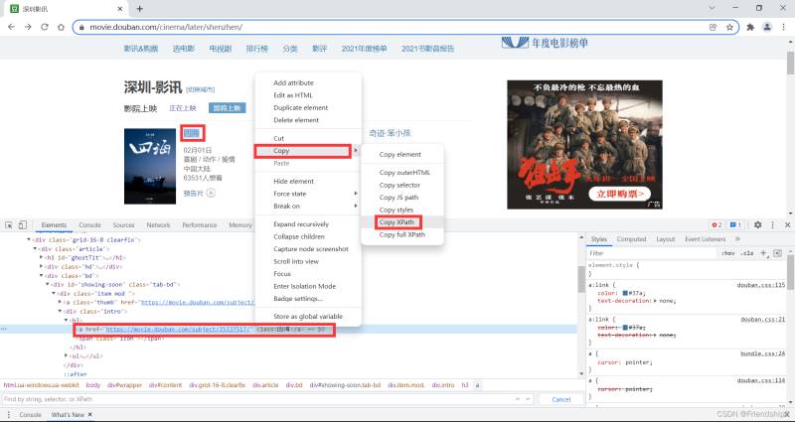Toggle the .cls element classes panel
The width and height of the screenshot is (795, 422).
point(747,253)
